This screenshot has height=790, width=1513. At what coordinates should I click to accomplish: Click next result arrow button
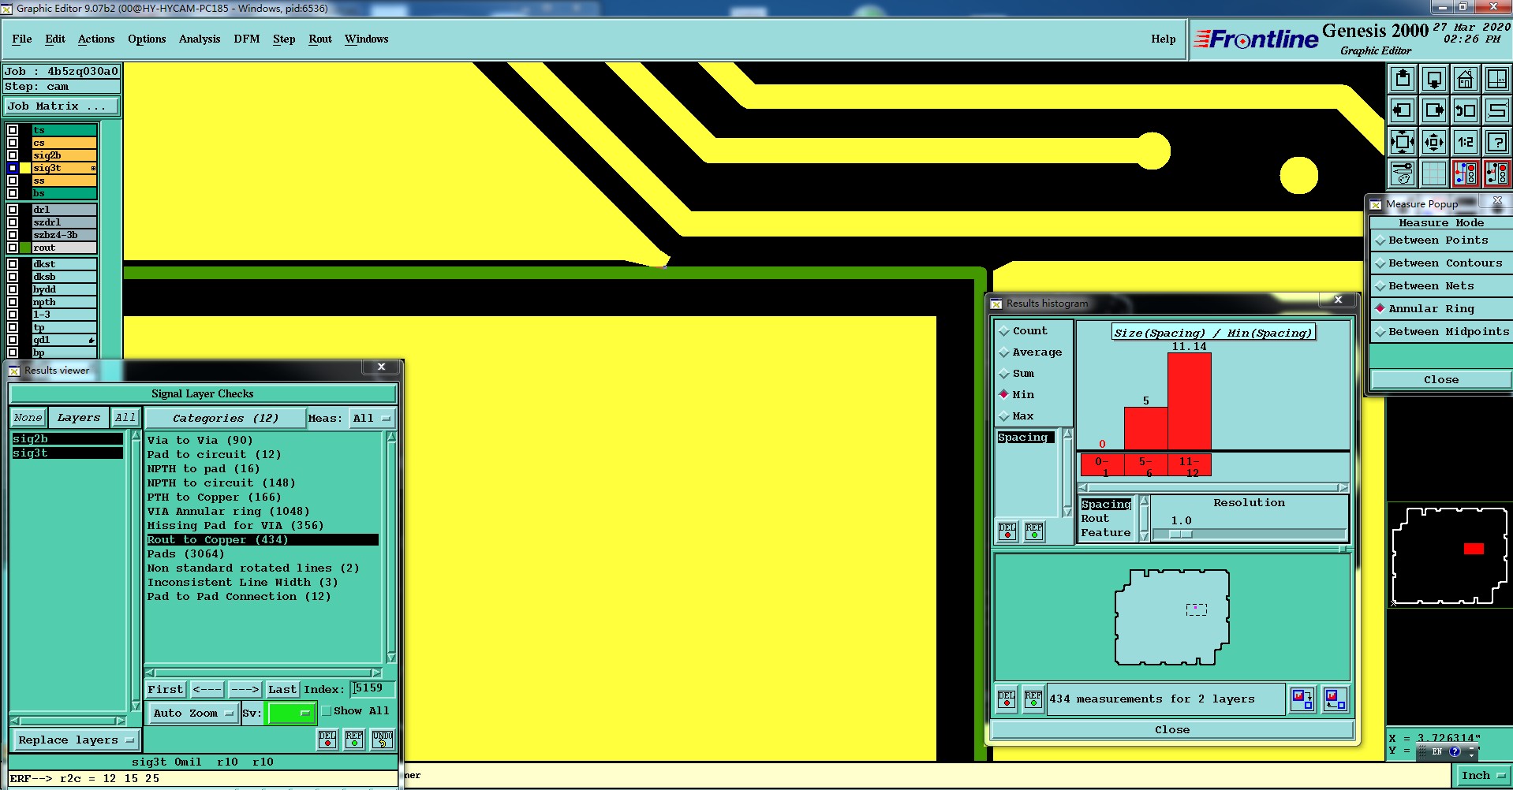[x=245, y=689]
